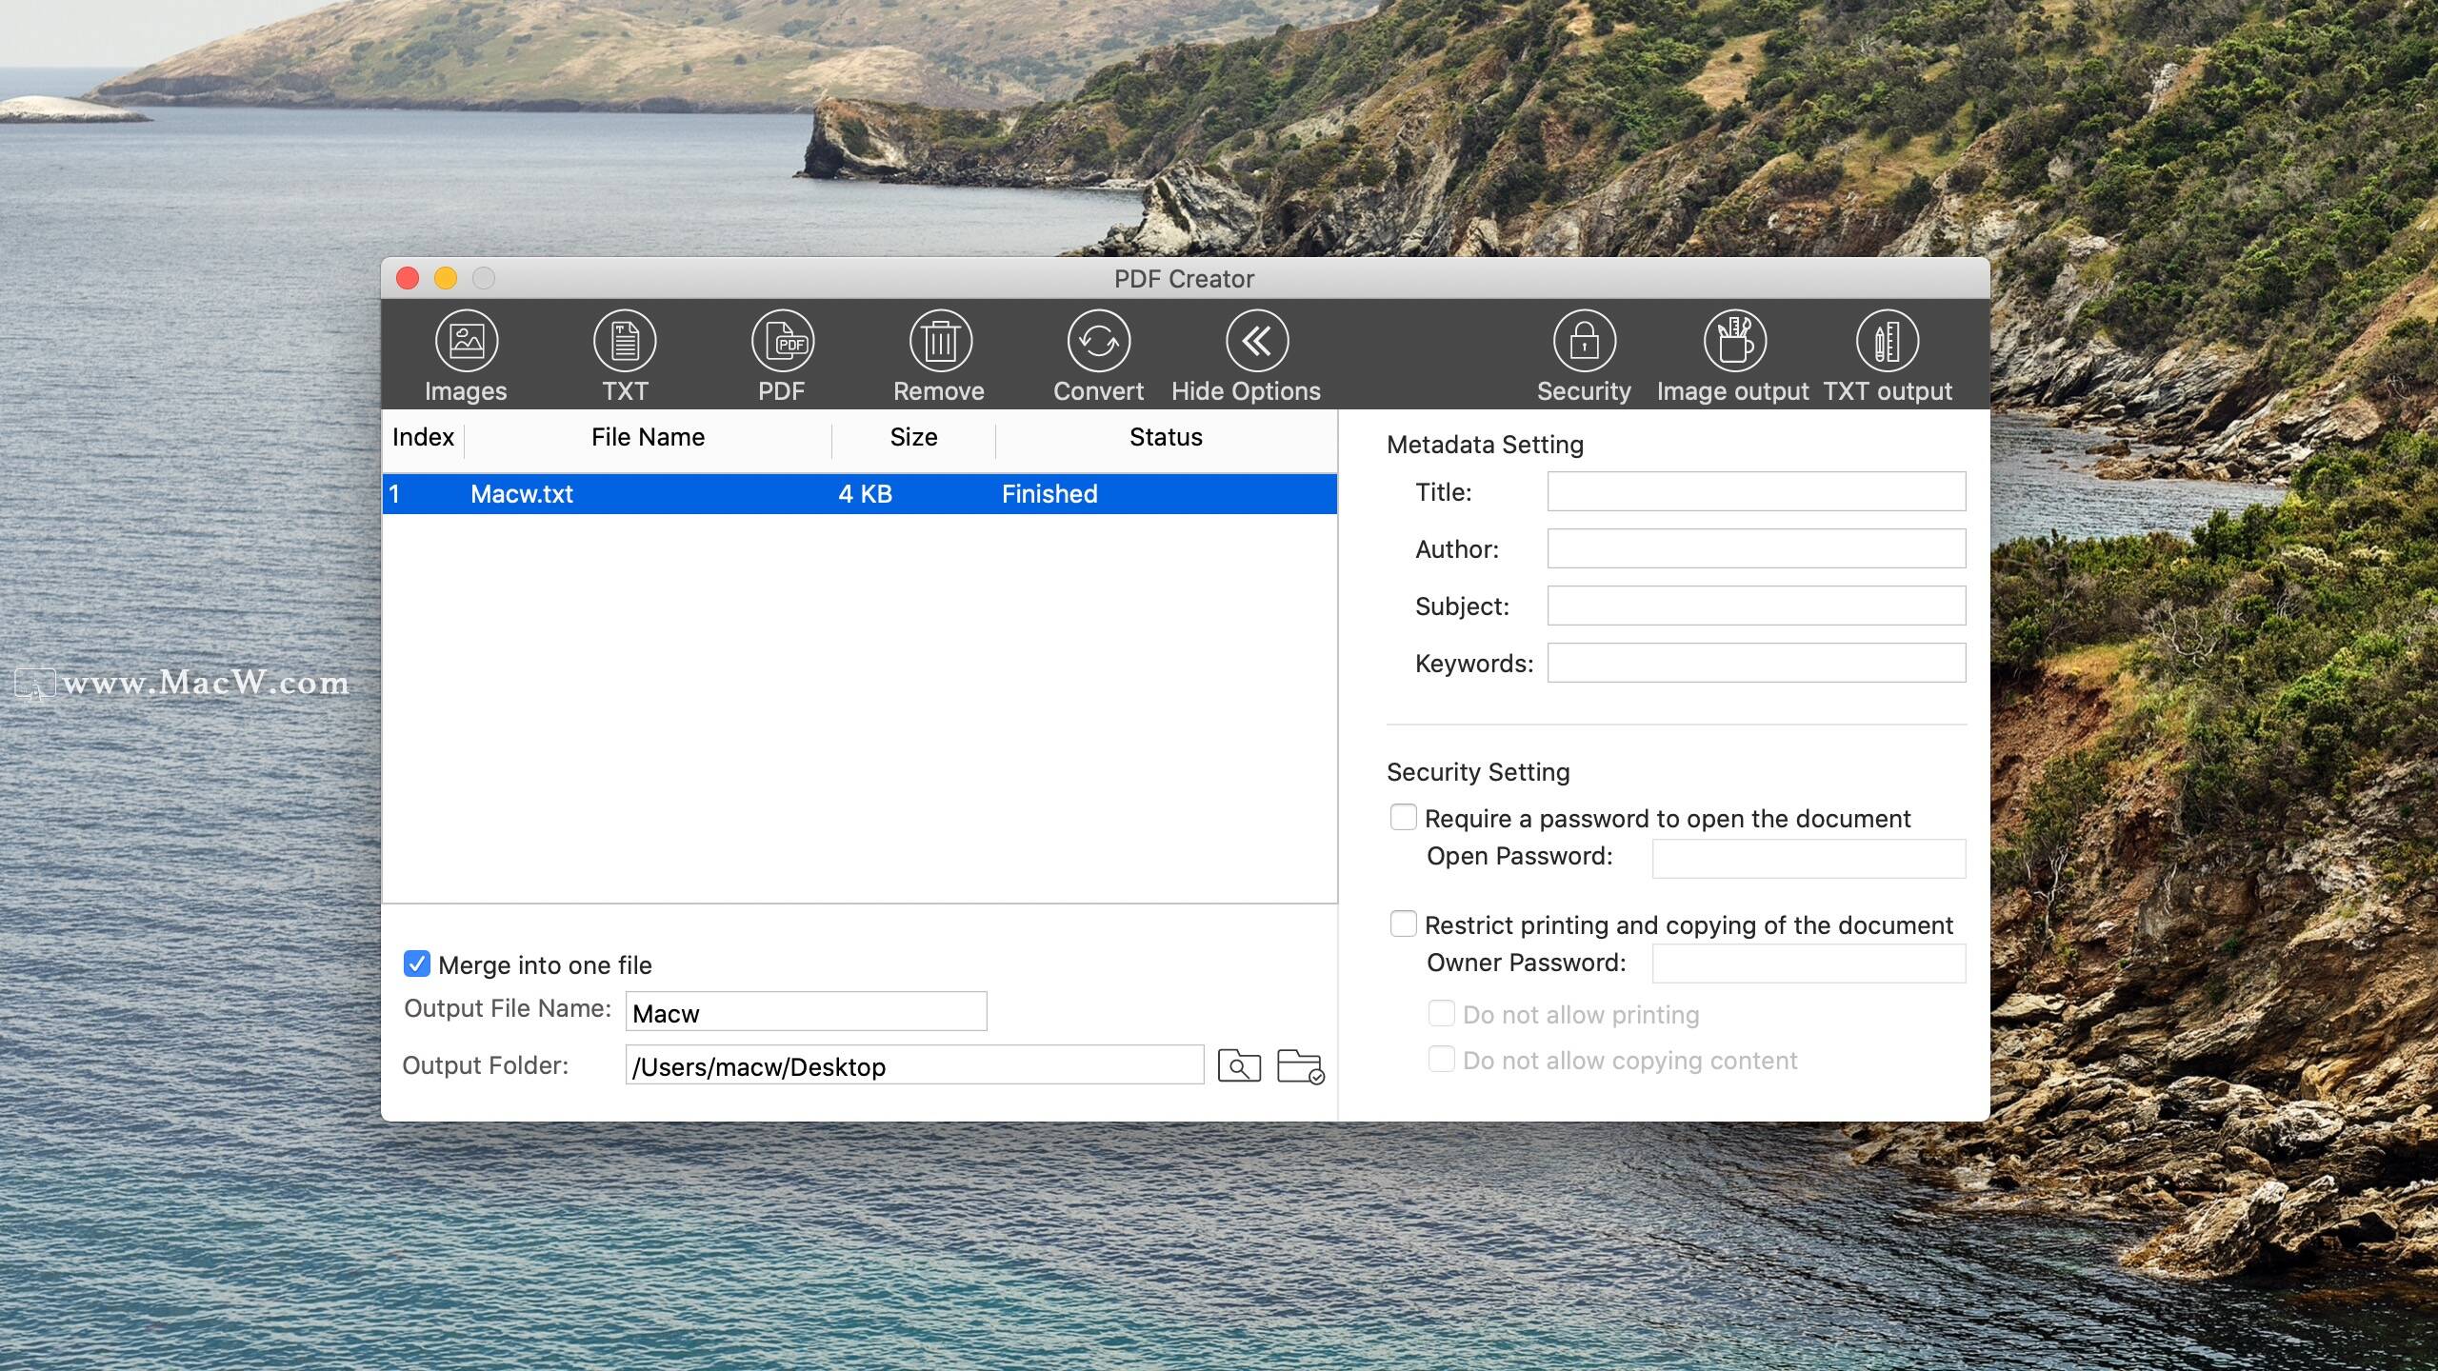
Task: Click the Owner Password field
Action: pos(1809,964)
